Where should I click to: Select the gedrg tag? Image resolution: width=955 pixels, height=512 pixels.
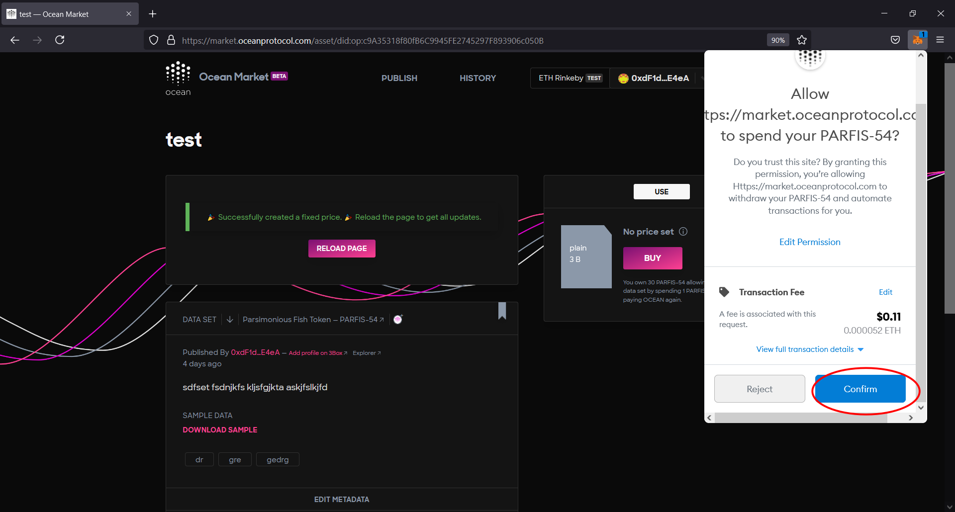278,460
